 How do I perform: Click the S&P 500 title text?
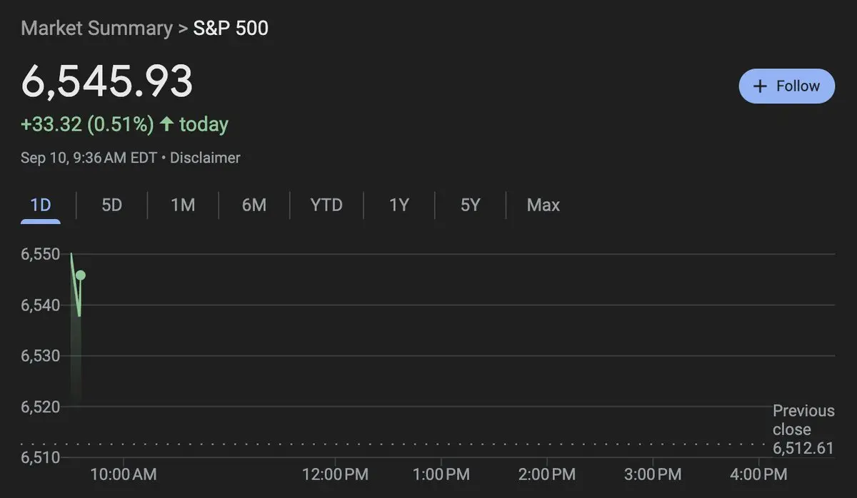(231, 29)
